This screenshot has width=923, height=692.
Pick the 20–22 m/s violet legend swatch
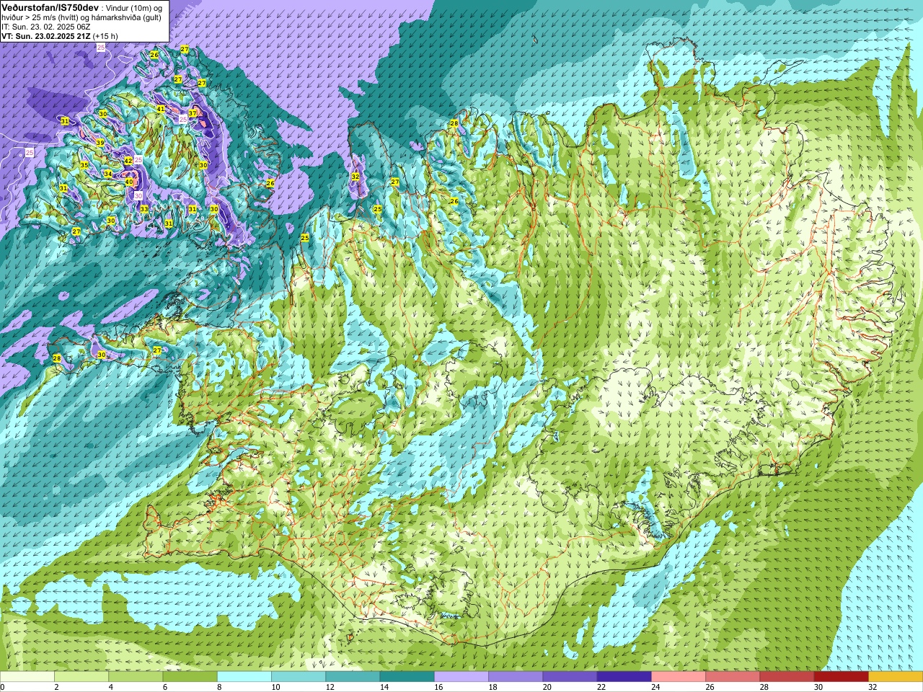tap(570, 677)
